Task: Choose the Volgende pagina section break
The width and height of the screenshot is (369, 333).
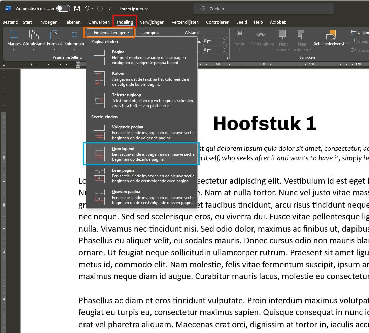Action: pos(141,132)
